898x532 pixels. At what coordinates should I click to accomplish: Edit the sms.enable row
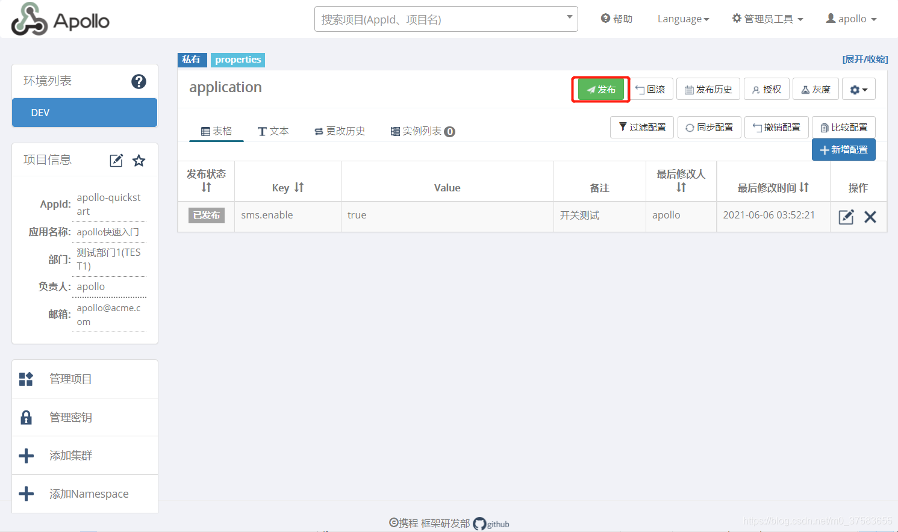pyautogui.click(x=846, y=217)
